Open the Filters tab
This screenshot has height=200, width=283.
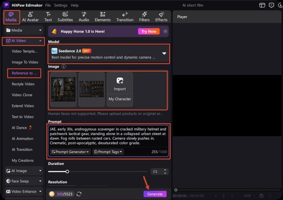tap(144, 17)
